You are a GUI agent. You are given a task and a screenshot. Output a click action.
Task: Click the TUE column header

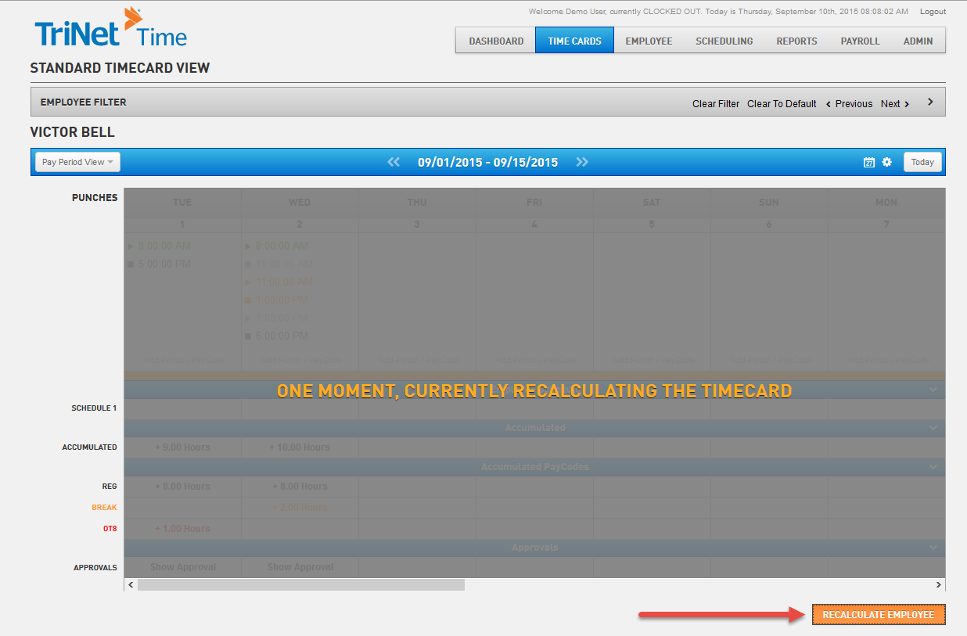(182, 202)
